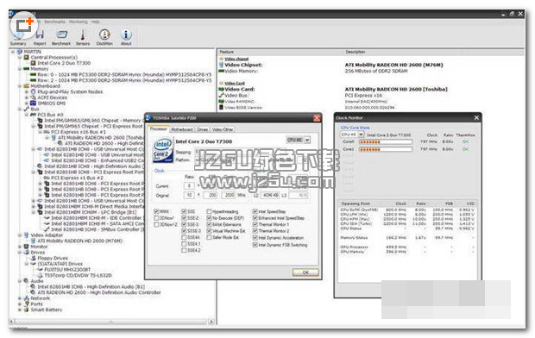The image size is (535, 338).
Task: Toggle the MMX checkbox
Action: tap(156, 211)
